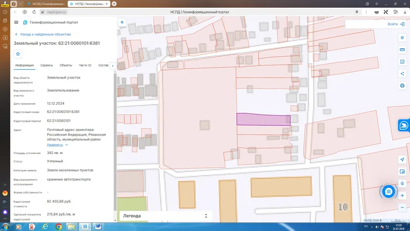This screenshot has width=410, height=231.
Task: Click Войти to sign in
Action: click(396, 24)
